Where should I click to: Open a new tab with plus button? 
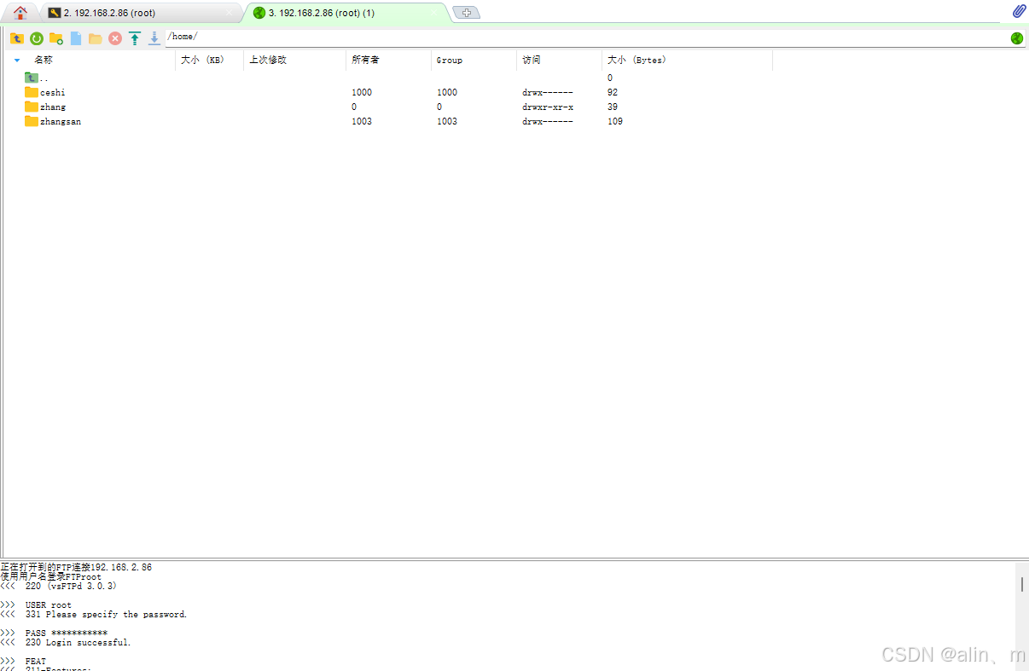click(466, 13)
